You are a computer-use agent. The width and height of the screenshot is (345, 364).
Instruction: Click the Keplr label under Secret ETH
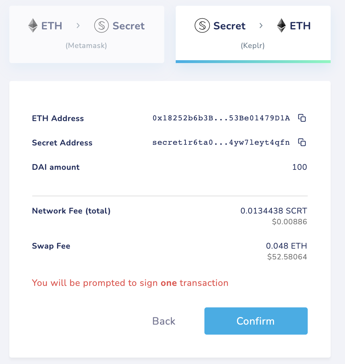point(253,45)
